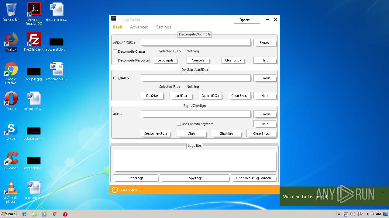Screen dimensions: 389x218
Task: Click the Chrome icon in the taskbar
Action: pos(55,214)
